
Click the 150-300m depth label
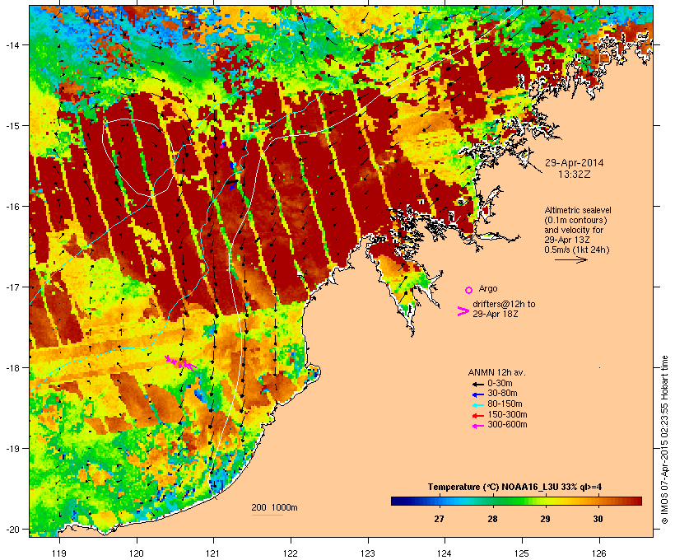(x=507, y=414)
